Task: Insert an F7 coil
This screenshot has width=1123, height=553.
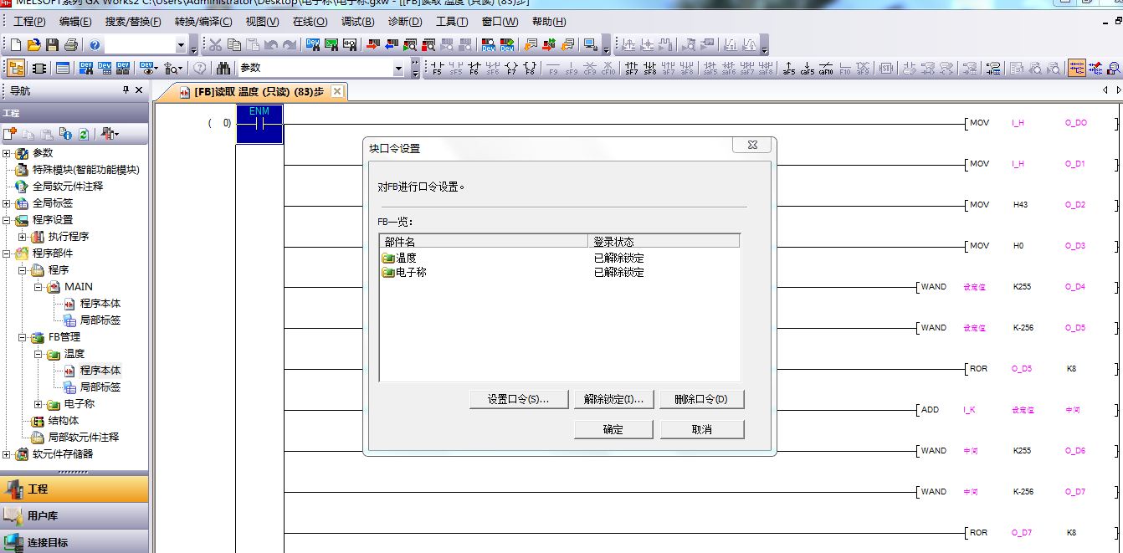Action: tap(510, 68)
